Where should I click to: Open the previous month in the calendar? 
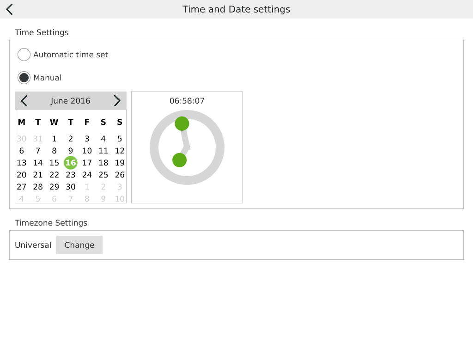24,100
